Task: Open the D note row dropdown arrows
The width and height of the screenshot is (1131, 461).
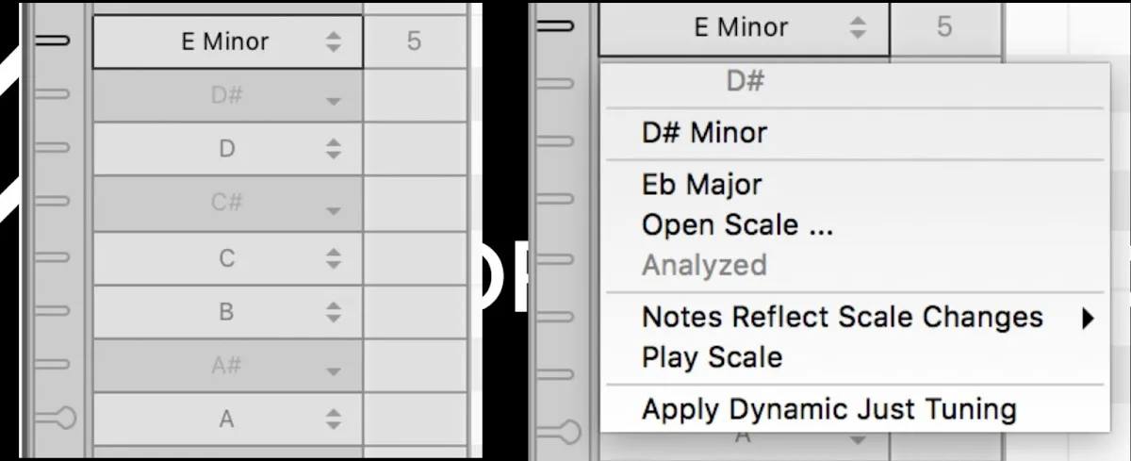Action: click(x=334, y=149)
